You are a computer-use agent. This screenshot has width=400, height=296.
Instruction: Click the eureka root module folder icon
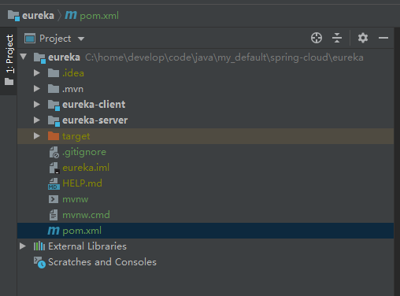pos(39,57)
